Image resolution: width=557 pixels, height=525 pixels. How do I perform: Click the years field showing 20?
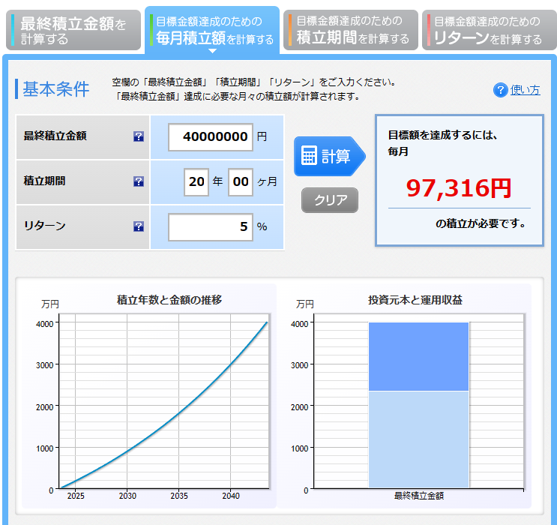click(x=196, y=181)
